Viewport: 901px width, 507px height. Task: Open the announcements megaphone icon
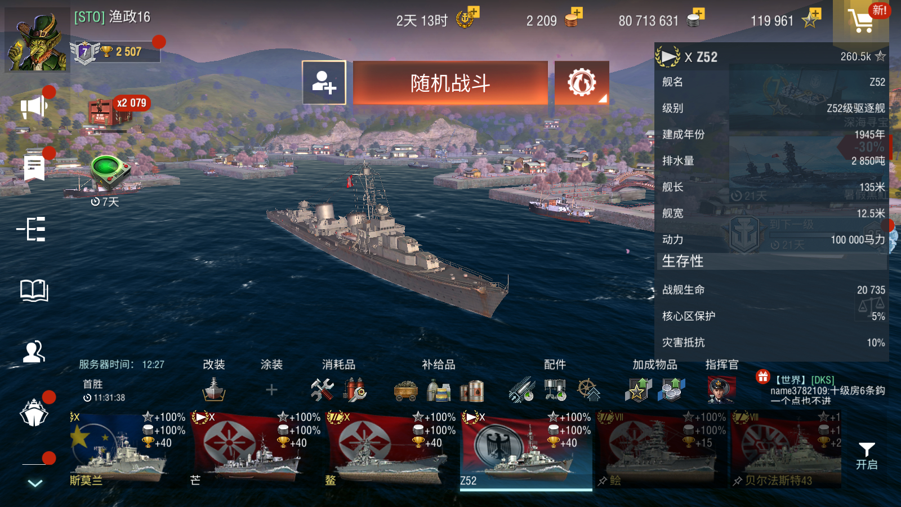pos(34,107)
